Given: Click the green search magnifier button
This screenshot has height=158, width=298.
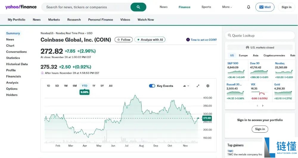Looking at the screenshot, I should [x=138, y=7].
